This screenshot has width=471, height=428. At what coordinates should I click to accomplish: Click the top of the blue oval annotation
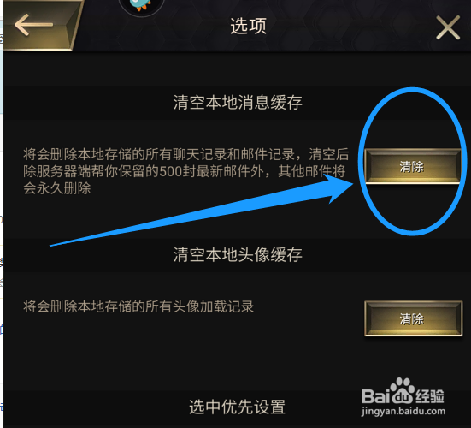point(412,90)
